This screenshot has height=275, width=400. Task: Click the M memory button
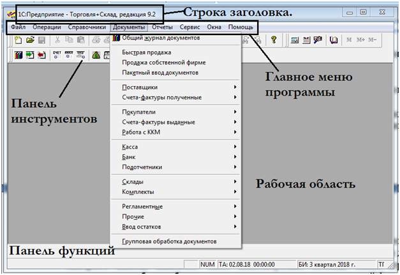(x=349, y=40)
